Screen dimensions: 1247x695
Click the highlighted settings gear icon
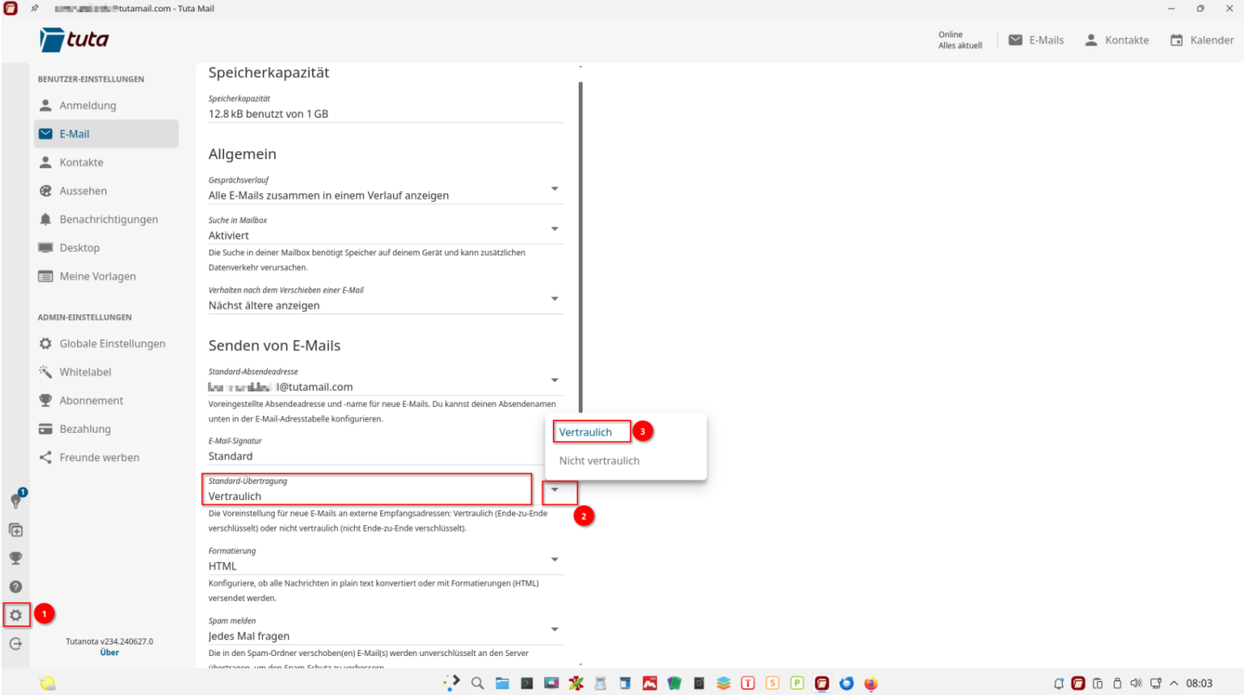(x=15, y=615)
